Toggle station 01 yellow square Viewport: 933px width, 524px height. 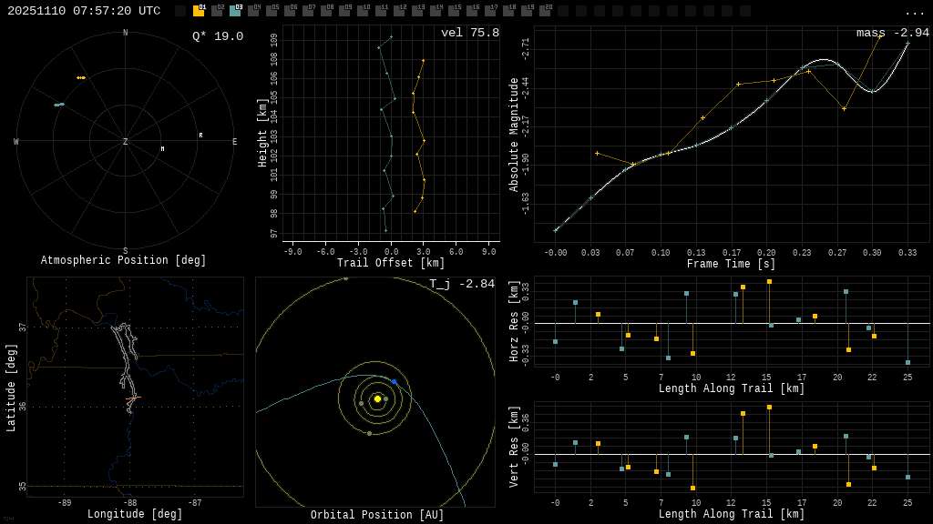(199, 11)
